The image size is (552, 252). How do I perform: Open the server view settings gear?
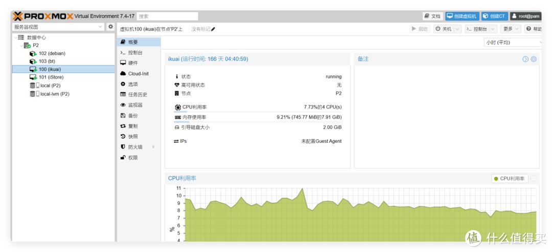(x=110, y=27)
